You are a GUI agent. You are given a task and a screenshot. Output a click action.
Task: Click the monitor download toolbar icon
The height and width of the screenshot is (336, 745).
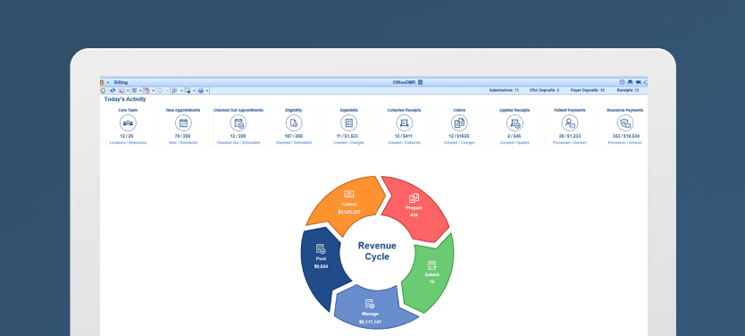pos(188,90)
